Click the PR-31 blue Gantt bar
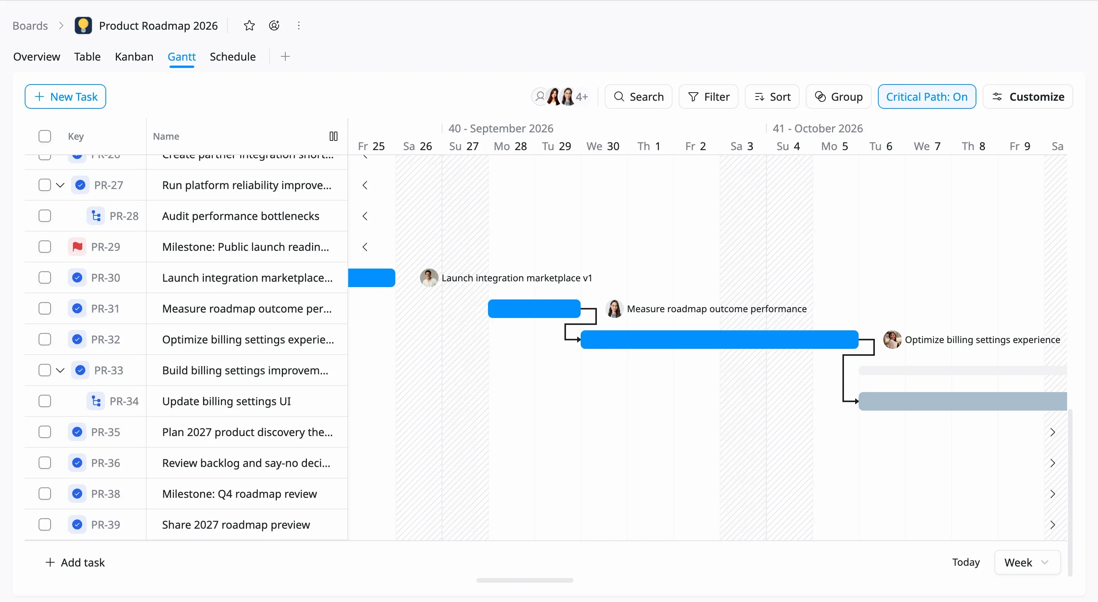The width and height of the screenshot is (1098, 602). tap(534, 309)
